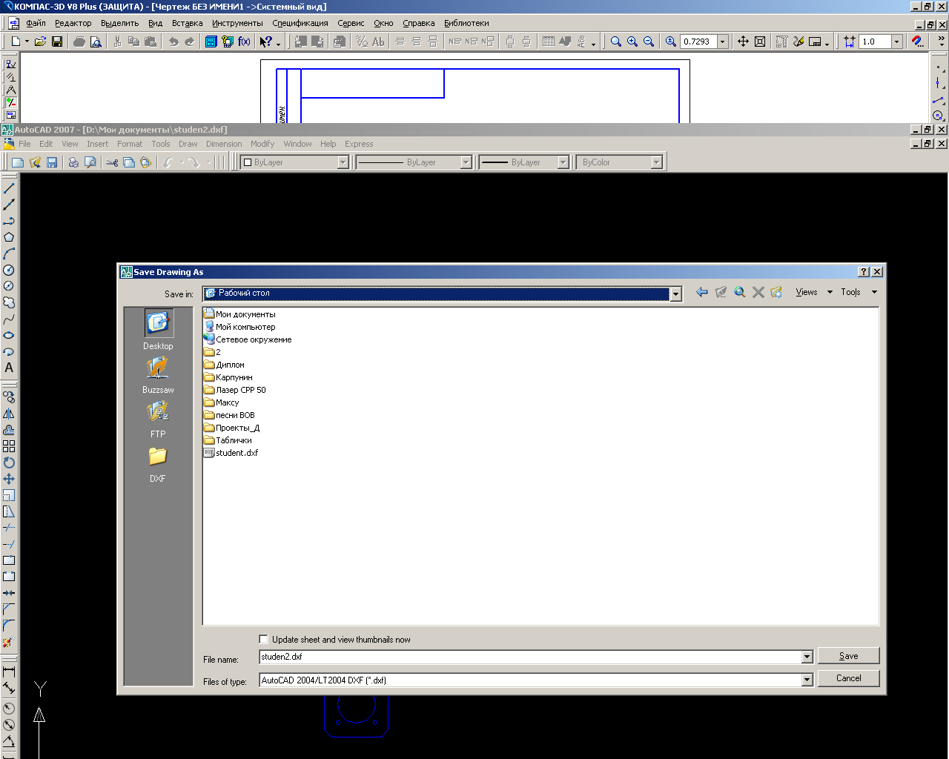
Task: Open the Спецификация menu in KOMPAS-3D
Action: click(300, 23)
